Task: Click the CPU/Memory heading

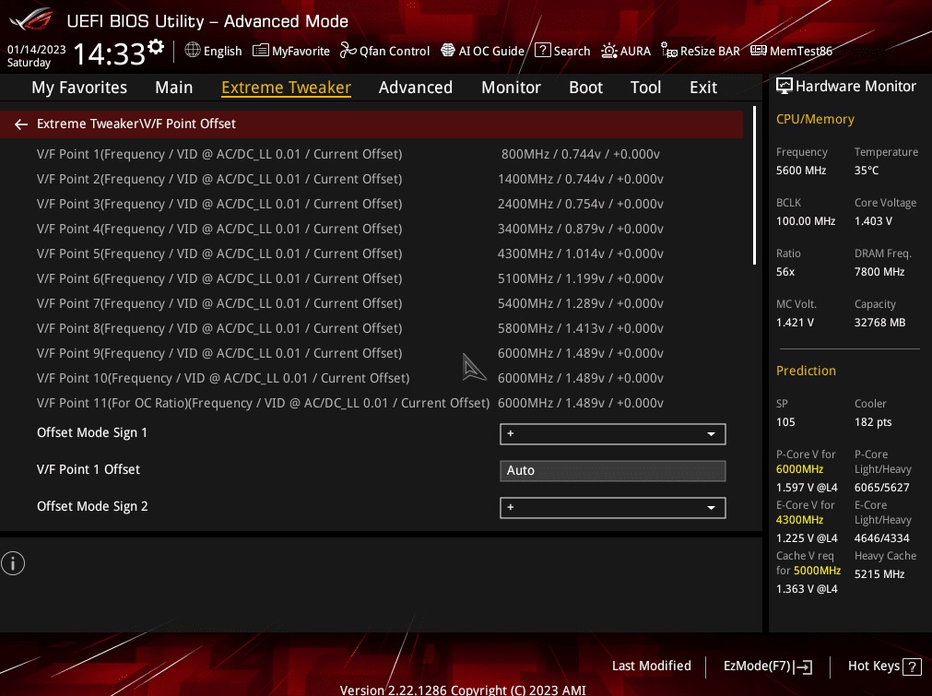Action: coord(815,120)
